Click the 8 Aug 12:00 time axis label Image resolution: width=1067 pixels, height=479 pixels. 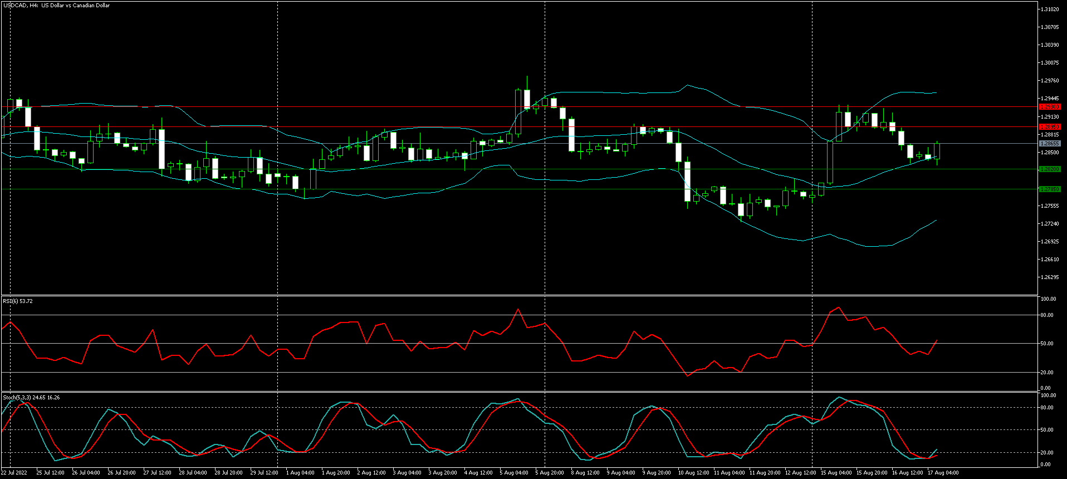click(585, 473)
